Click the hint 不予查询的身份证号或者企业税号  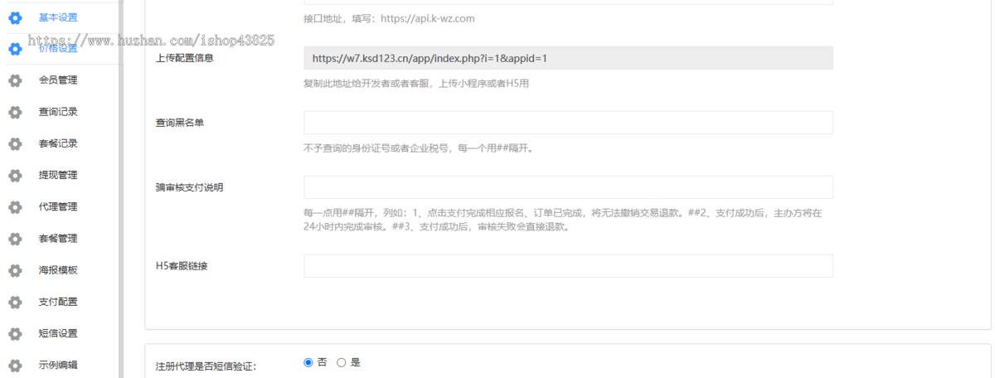click(418, 148)
